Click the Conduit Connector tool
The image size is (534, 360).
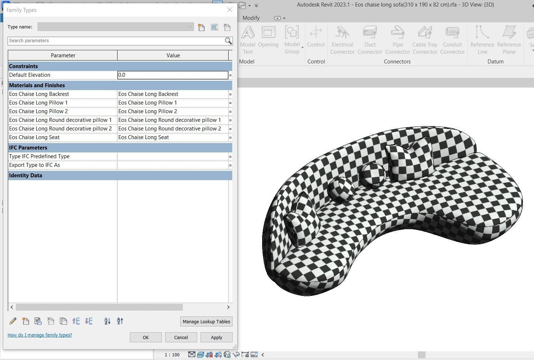pos(452,40)
